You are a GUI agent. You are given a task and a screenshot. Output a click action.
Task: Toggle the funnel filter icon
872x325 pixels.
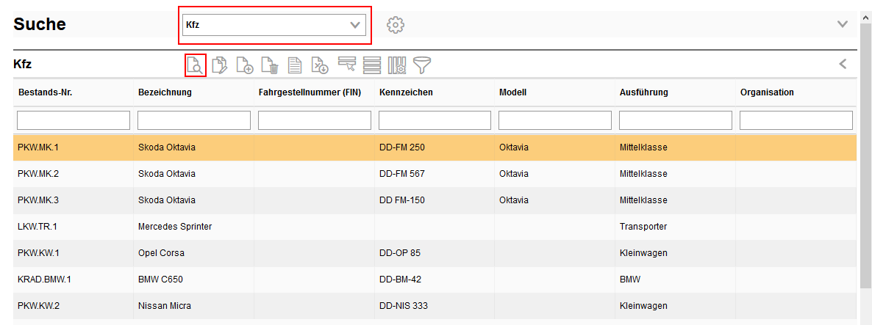click(422, 65)
